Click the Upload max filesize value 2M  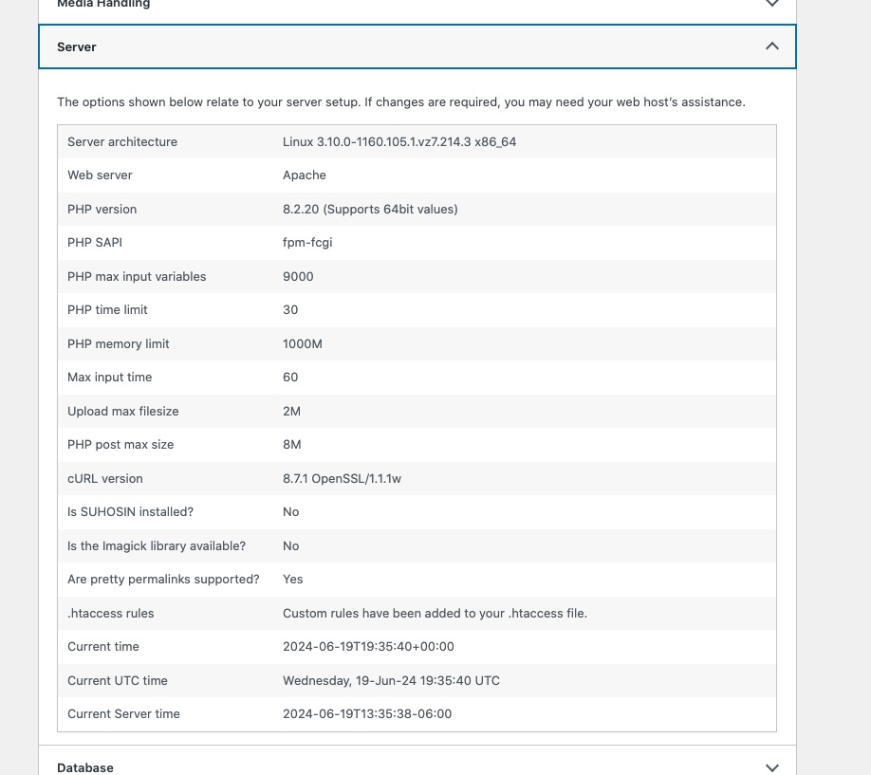291,411
